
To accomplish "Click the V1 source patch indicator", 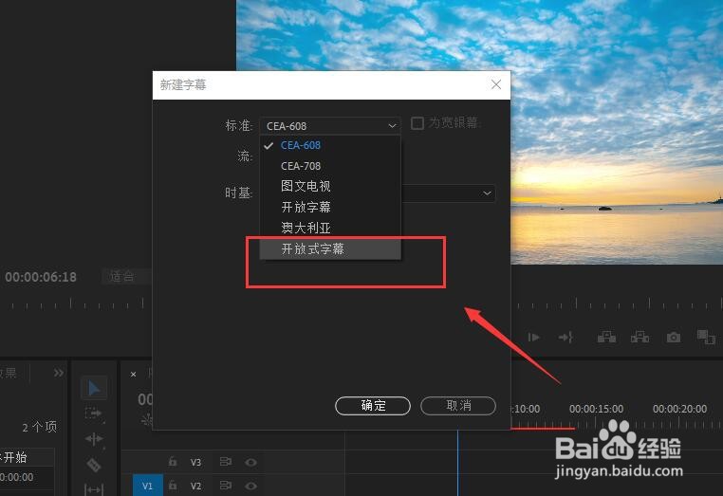I will pos(148,486).
